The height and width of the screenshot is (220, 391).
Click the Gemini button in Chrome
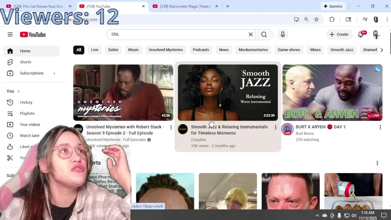(x=333, y=6)
